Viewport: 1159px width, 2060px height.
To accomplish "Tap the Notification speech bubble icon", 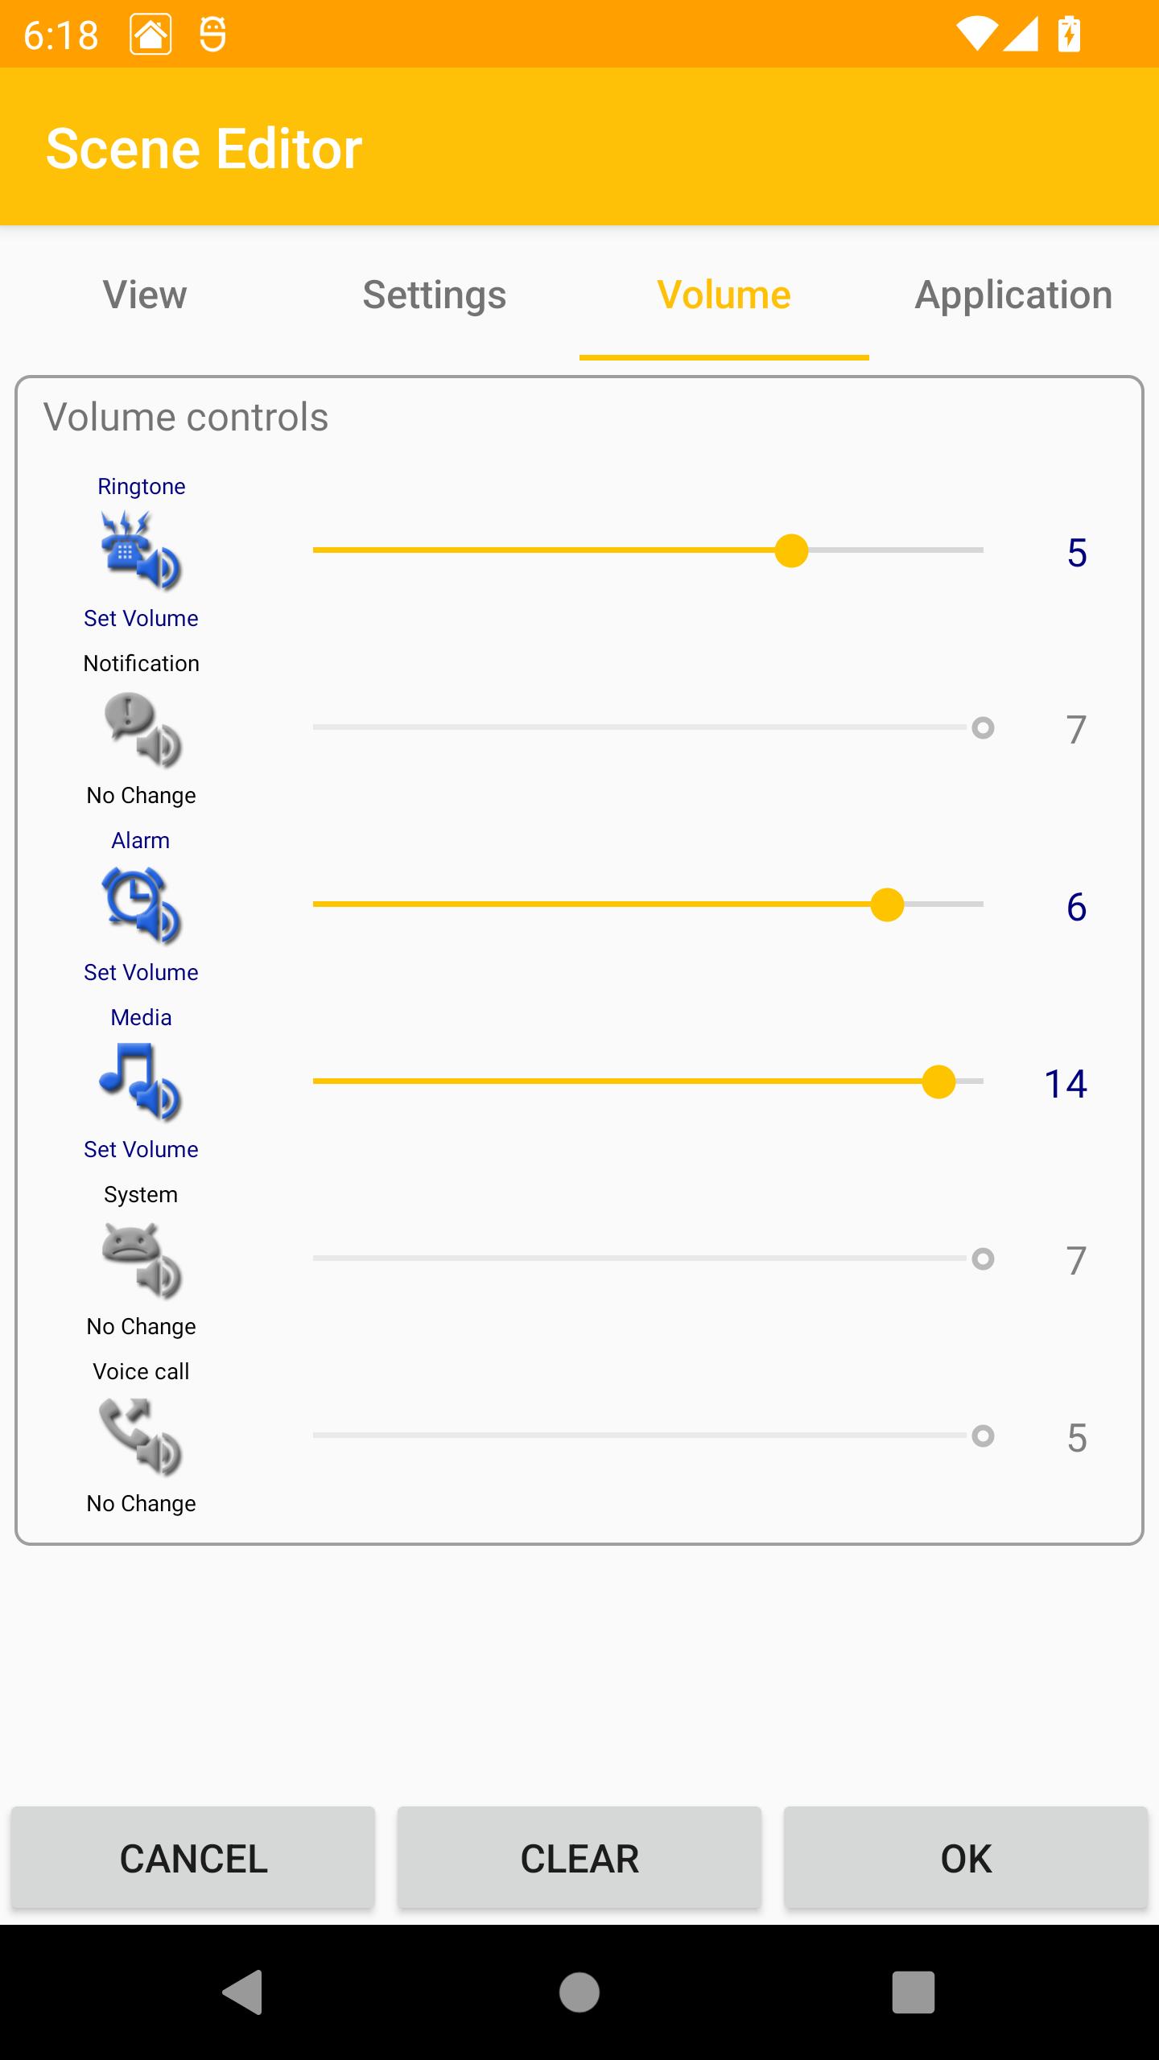I will point(141,729).
